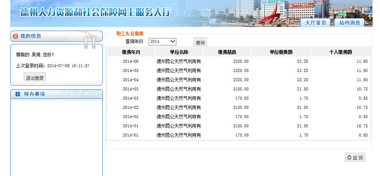Click the 单位缴费额 column header
380x176 pixels.
[x=280, y=52]
